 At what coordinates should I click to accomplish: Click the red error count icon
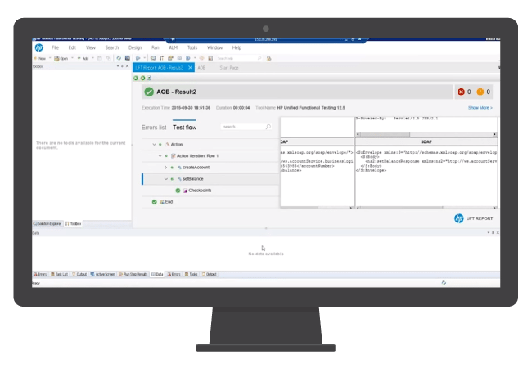coord(461,92)
